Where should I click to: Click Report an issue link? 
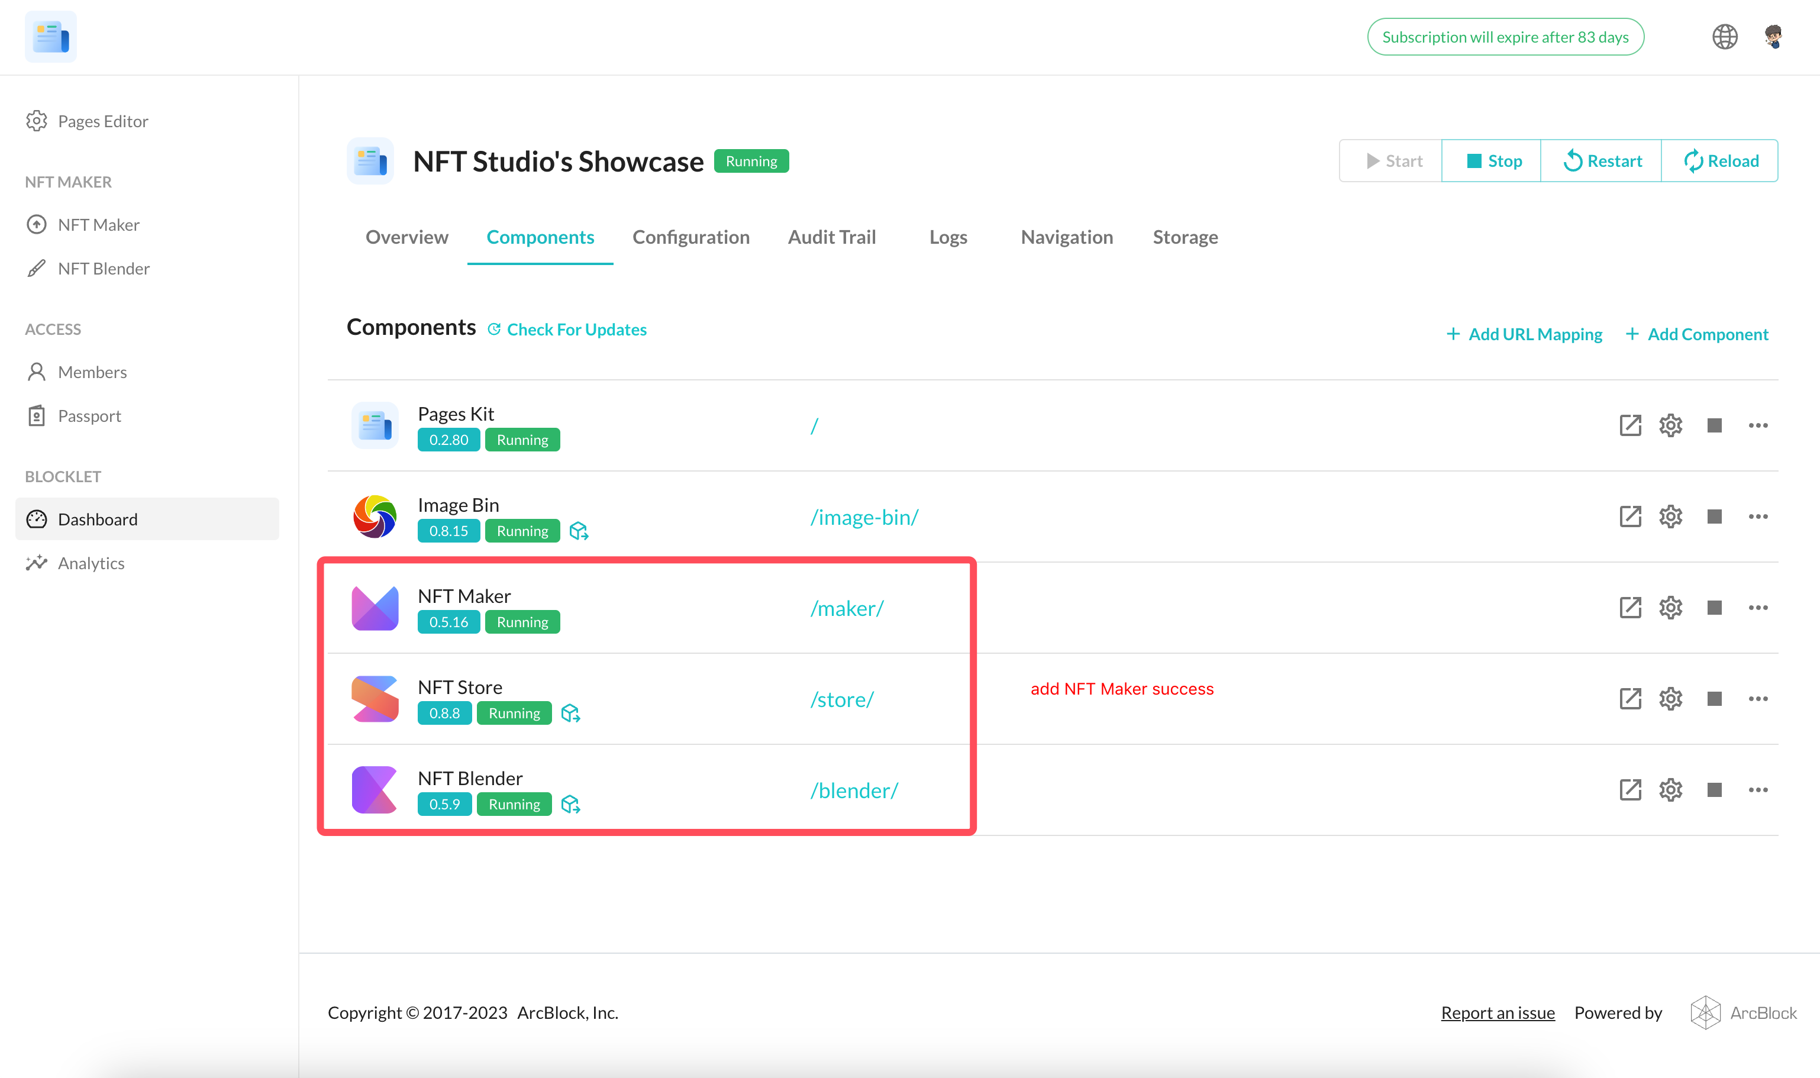pyautogui.click(x=1498, y=1013)
